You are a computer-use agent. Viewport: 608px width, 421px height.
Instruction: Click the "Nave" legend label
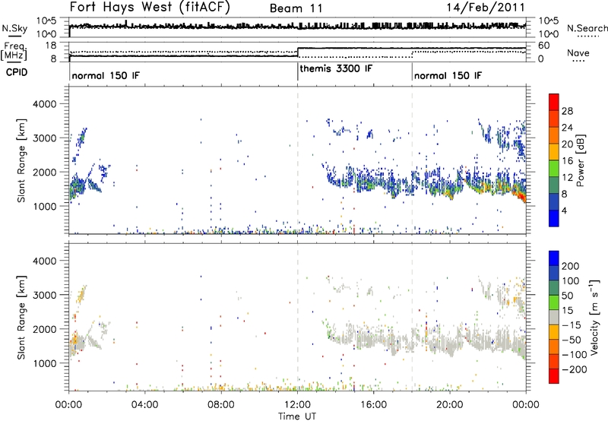click(578, 52)
